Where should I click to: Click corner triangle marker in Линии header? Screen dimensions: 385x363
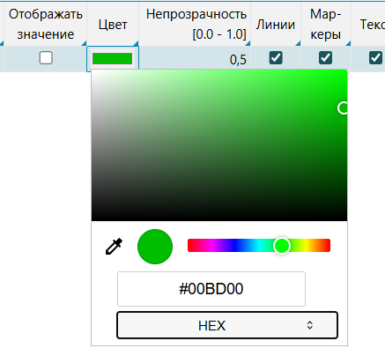pyautogui.click(x=298, y=43)
